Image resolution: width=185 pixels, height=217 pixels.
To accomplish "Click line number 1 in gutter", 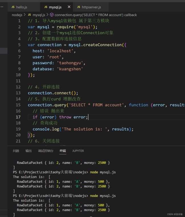I will [x=19, y=21].
